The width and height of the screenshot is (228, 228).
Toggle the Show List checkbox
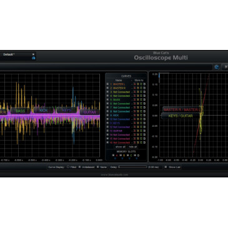click(166, 167)
